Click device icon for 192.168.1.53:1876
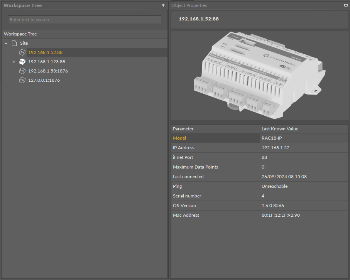The image size is (350, 280). tap(22, 71)
